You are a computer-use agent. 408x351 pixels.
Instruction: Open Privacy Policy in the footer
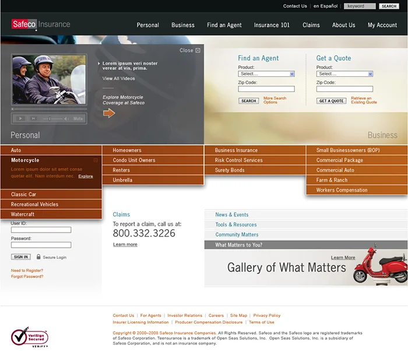[267, 315]
